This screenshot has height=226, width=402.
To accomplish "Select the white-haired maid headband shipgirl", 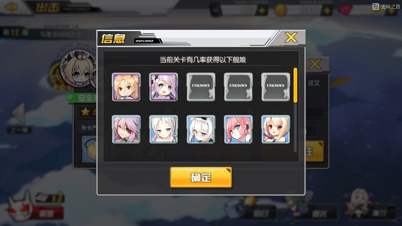I will [201, 130].
